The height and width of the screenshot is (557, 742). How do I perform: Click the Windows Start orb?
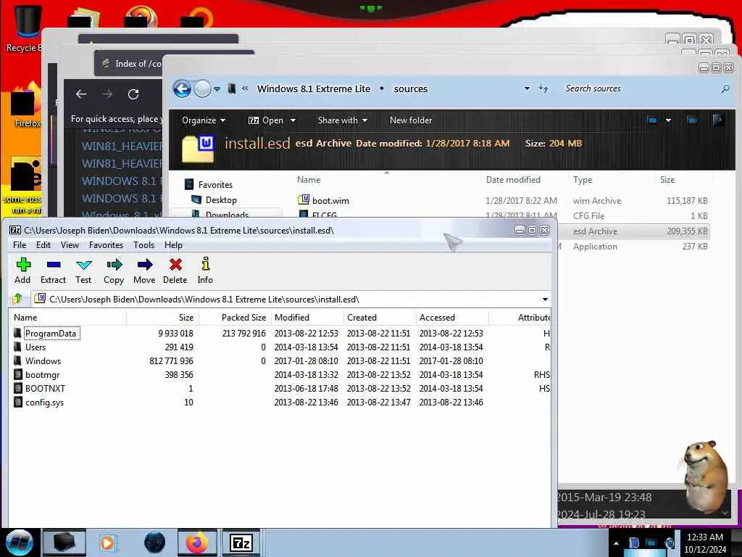click(19, 542)
